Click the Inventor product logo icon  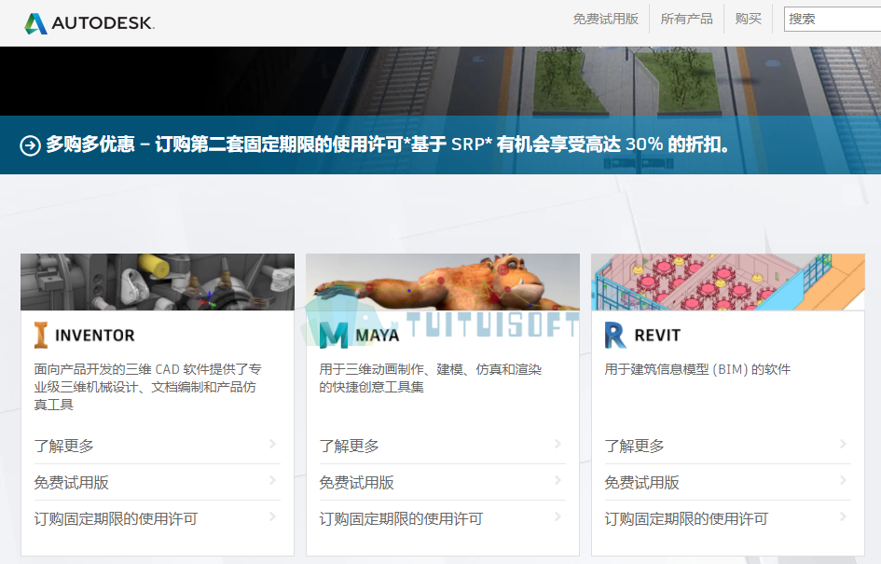(41, 336)
